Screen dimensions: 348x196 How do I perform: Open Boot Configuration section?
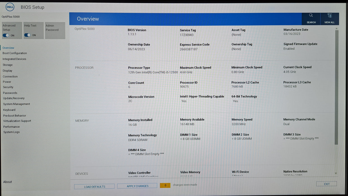click(15, 53)
